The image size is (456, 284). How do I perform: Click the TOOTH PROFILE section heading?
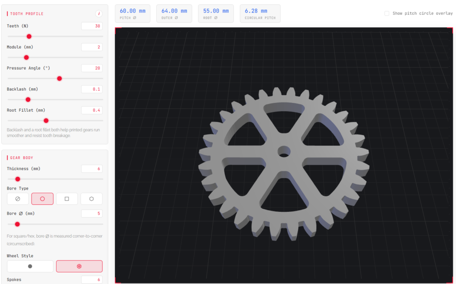tap(27, 14)
